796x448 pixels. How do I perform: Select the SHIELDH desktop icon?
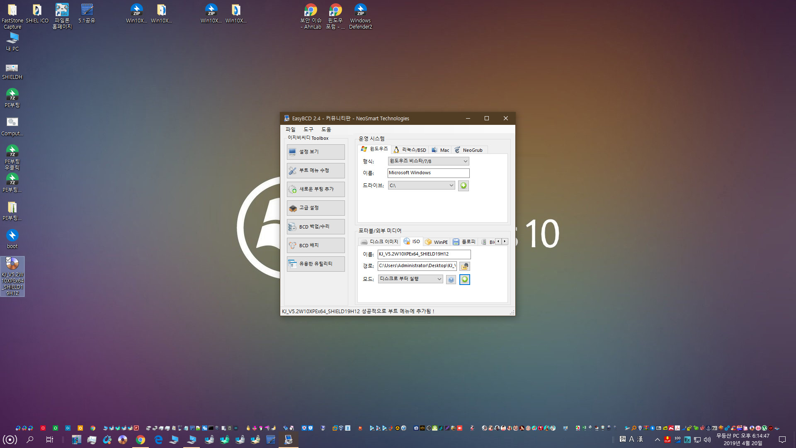(x=12, y=71)
